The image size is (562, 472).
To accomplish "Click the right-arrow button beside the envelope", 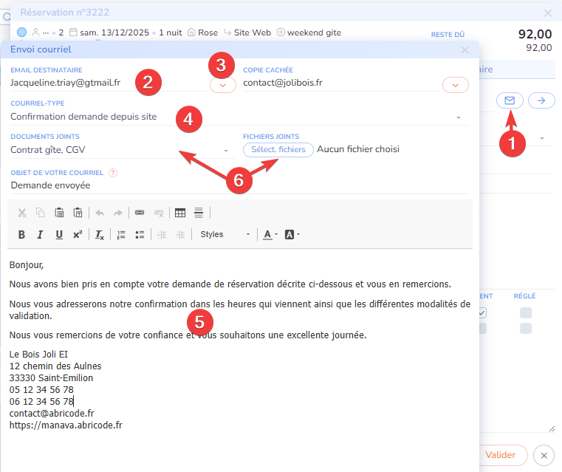I will coord(541,100).
